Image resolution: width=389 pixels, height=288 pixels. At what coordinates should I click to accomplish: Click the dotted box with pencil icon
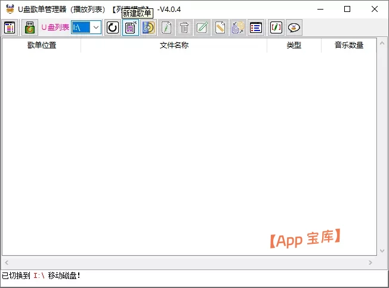click(202, 27)
